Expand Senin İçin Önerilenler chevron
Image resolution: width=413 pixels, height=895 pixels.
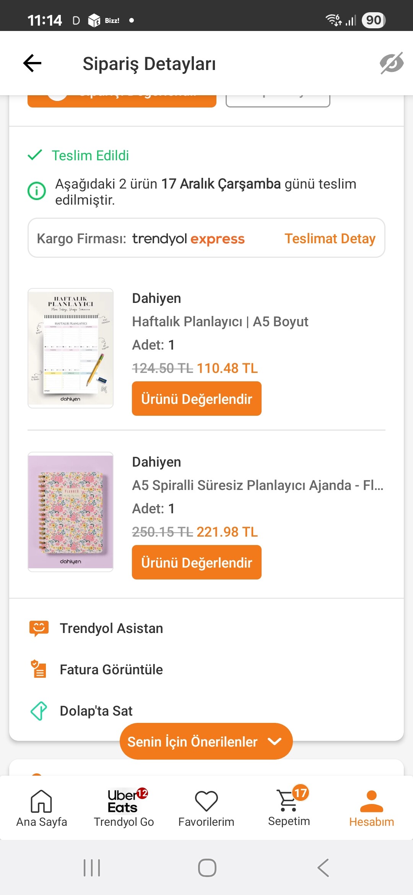coord(275,742)
